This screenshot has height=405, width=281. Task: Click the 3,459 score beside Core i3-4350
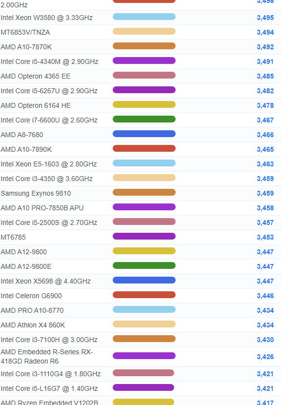[265, 179]
